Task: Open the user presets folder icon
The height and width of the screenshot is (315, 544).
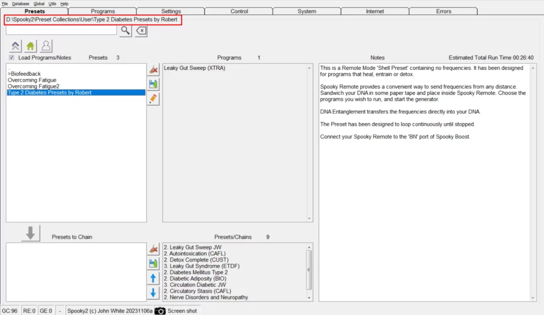Action: [x=46, y=46]
